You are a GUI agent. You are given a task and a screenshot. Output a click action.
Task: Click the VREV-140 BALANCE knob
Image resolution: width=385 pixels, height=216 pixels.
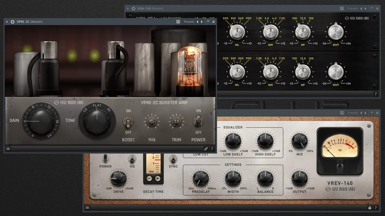tap(265, 178)
